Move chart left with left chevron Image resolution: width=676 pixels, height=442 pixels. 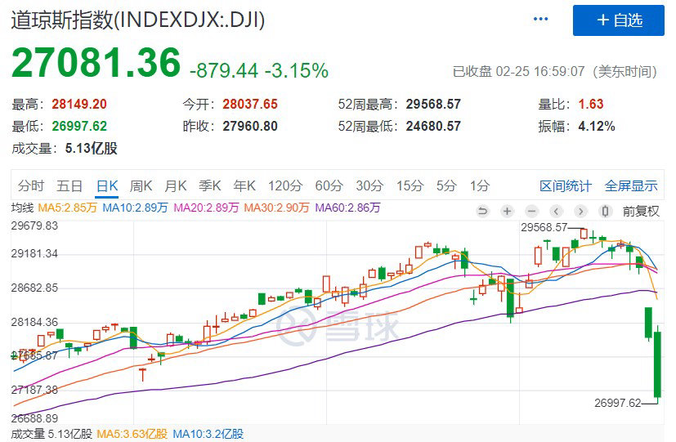[556, 211]
